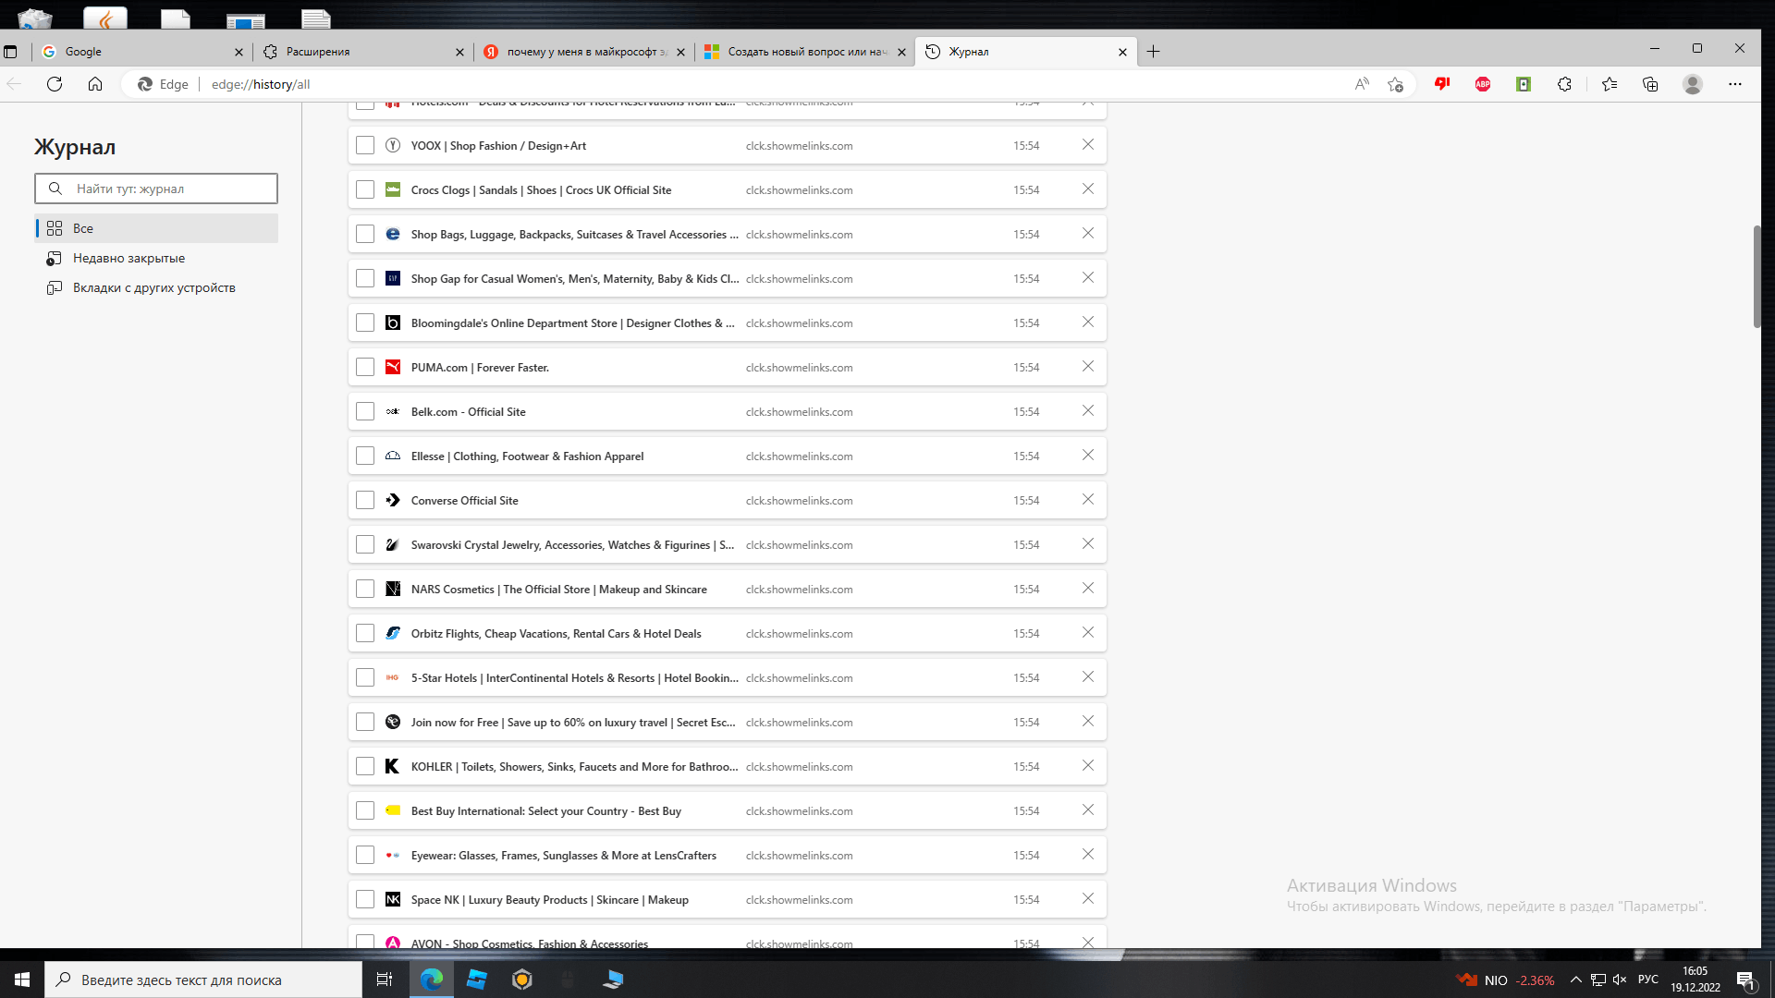Open Вкладки с других устройств
Screen dimensions: 1775x998
pyautogui.click(x=156, y=287)
